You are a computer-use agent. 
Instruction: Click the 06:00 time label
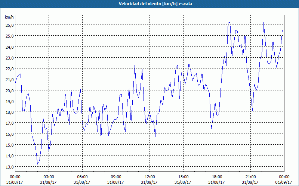point(82,177)
